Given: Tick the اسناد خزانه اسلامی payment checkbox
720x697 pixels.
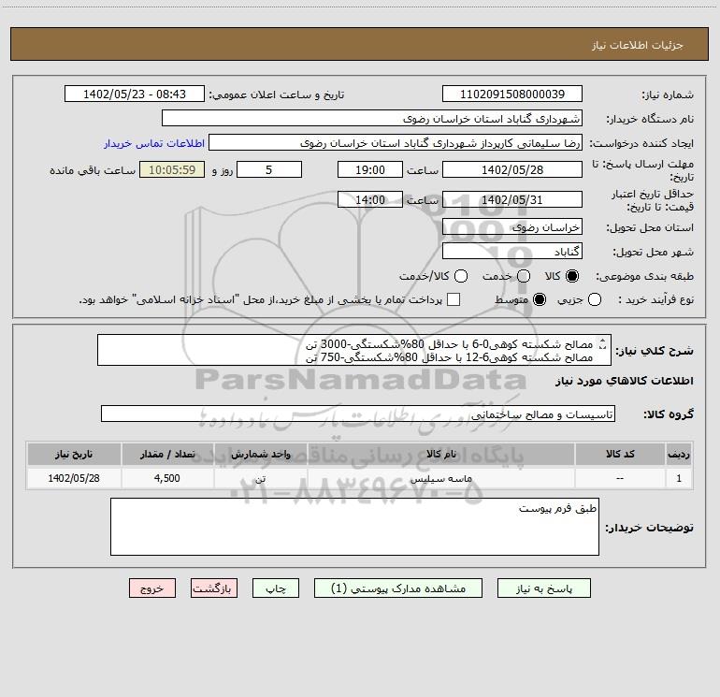Looking at the screenshot, I should [454, 299].
